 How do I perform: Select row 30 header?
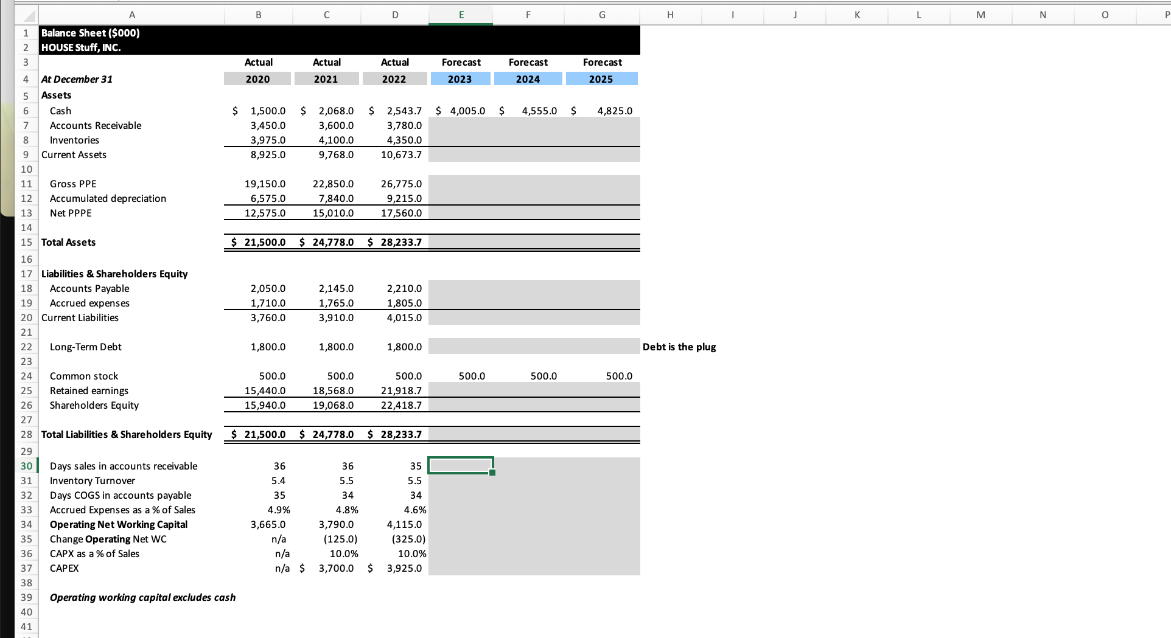click(26, 466)
